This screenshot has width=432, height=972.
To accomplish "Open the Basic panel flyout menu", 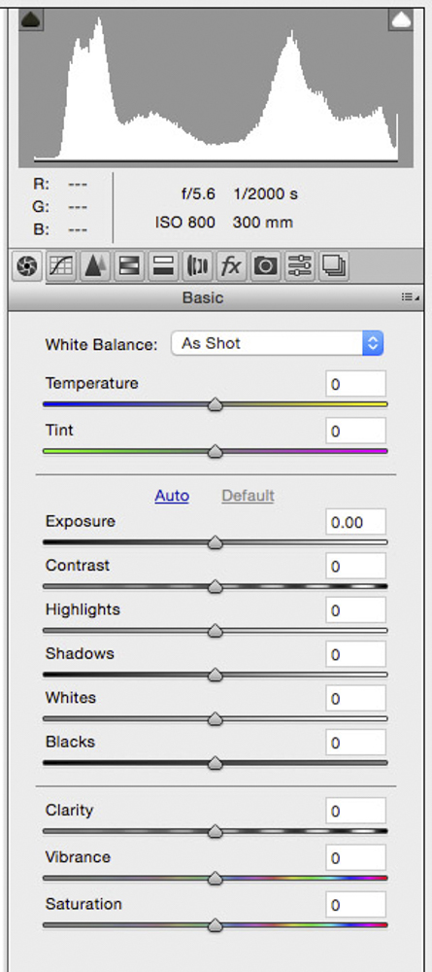I will [410, 298].
